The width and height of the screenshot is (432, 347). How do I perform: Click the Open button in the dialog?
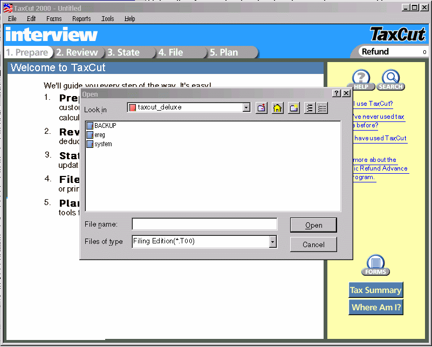pyautogui.click(x=313, y=225)
